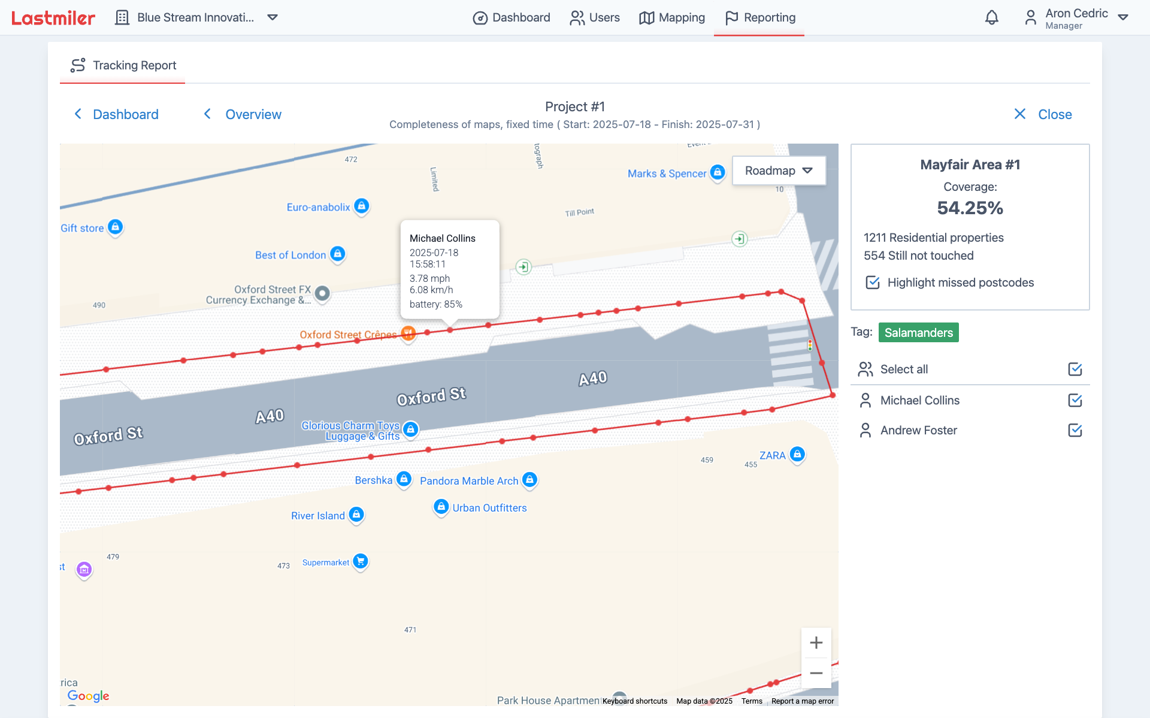The height and width of the screenshot is (718, 1150).
Task: Click the purple museum pin
Action: [84, 570]
